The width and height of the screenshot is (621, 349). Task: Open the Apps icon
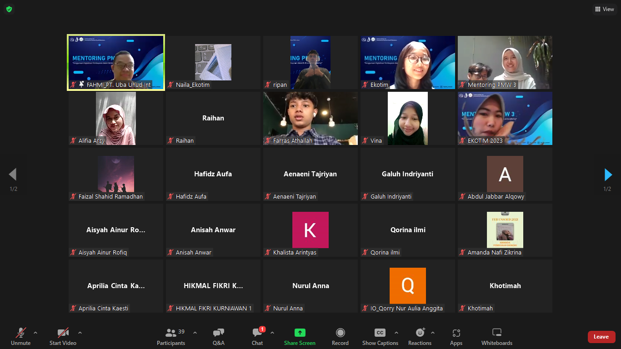point(456,333)
